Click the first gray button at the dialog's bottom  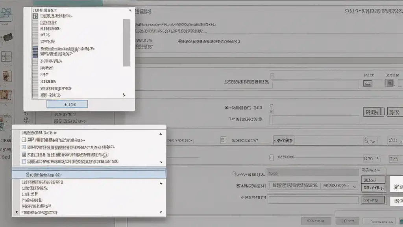(x=316, y=221)
